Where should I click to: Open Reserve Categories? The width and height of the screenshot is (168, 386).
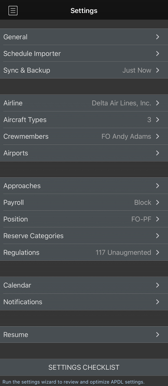click(84, 236)
